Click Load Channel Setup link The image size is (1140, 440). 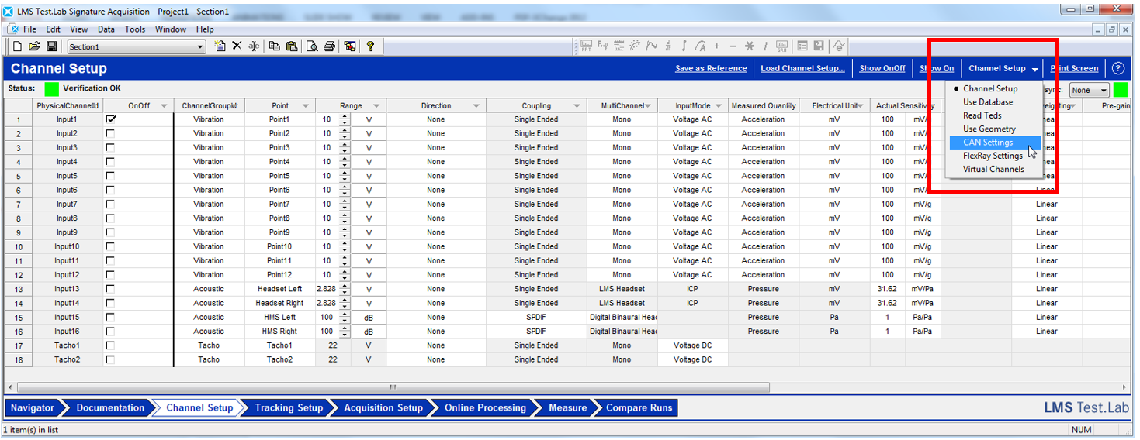click(x=802, y=68)
